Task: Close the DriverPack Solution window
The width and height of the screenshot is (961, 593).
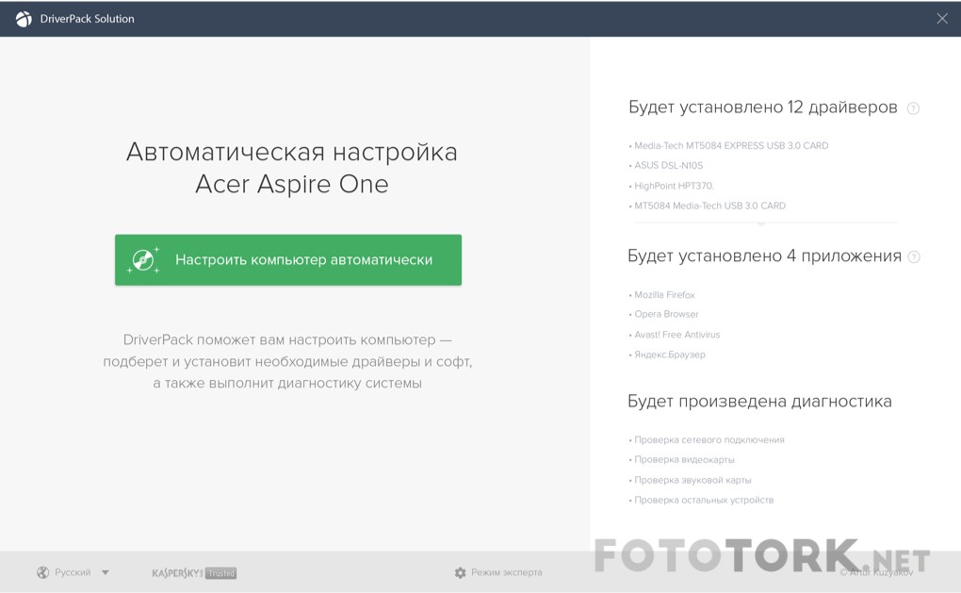Action: point(942,19)
